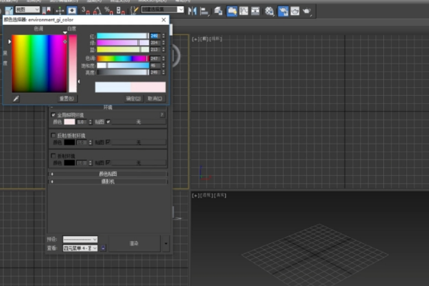Click the hue rainbow slider
Screen dimensions: 429x286
click(123, 59)
